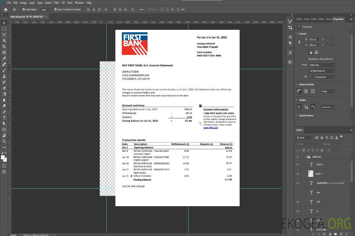Select the Brush tool

coord(4,70)
